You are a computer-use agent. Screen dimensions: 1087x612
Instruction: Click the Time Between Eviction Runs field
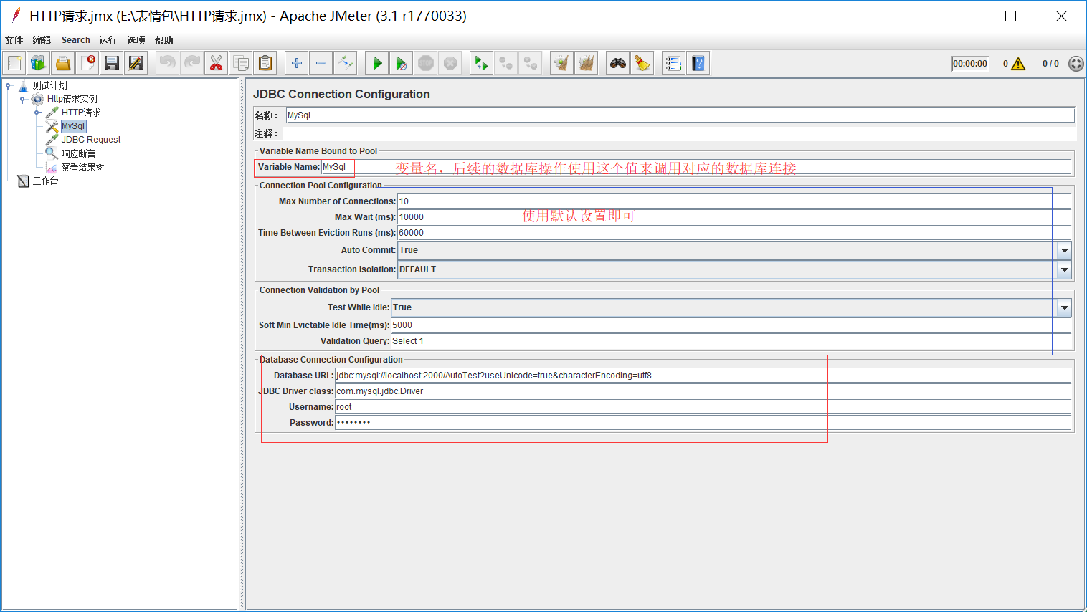[x=734, y=233]
